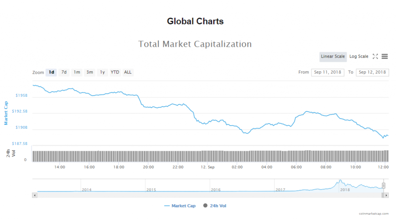Select the 7d zoom range
The width and height of the screenshot is (396, 220).
coord(64,72)
